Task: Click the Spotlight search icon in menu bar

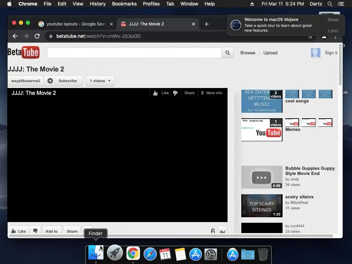Action: point(330,4)
